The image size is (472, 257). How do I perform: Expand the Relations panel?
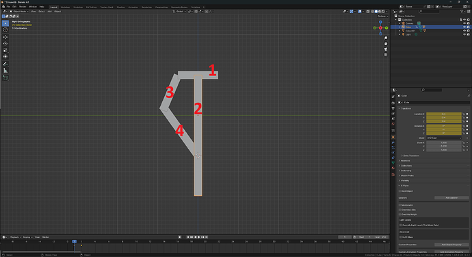click(x=405, y=161)
